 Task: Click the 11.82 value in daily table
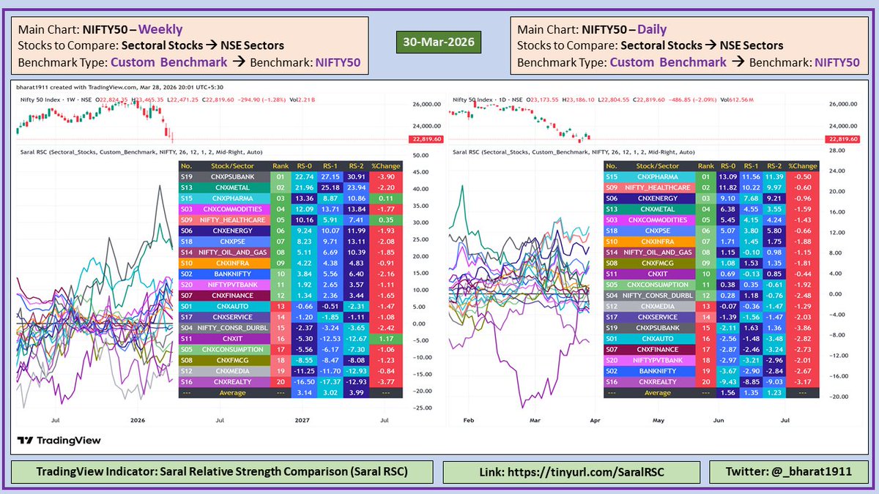click(x=729, y=187)
